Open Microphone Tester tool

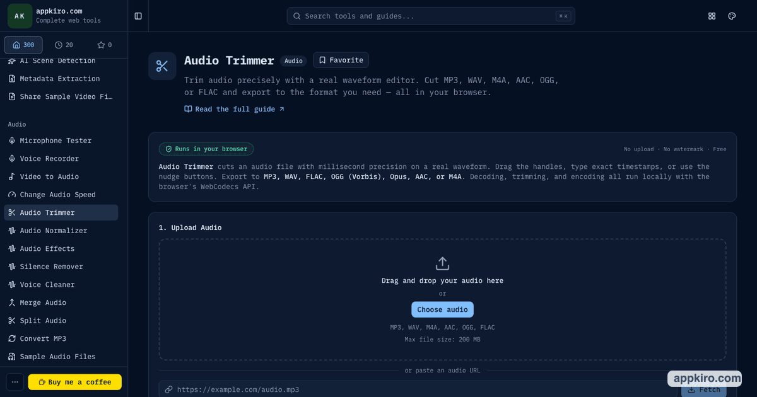[x=61, y=141]
